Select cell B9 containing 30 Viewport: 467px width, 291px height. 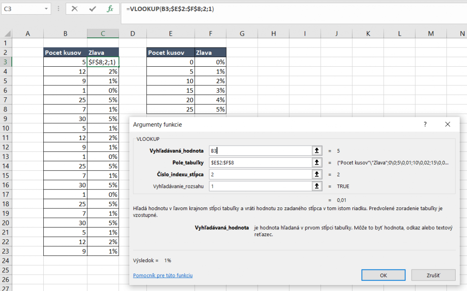(x=65, y=119)
